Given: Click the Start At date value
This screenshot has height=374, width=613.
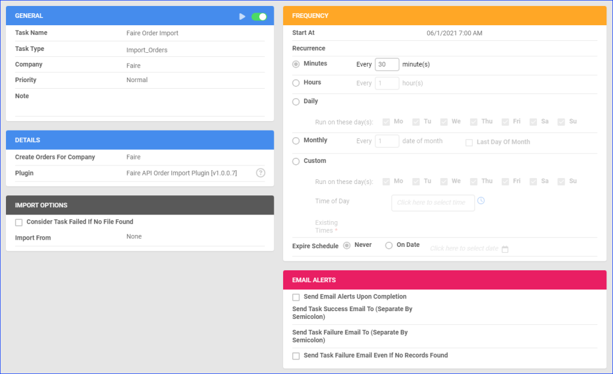Looking at the screenshot, I should click(454, 34).
